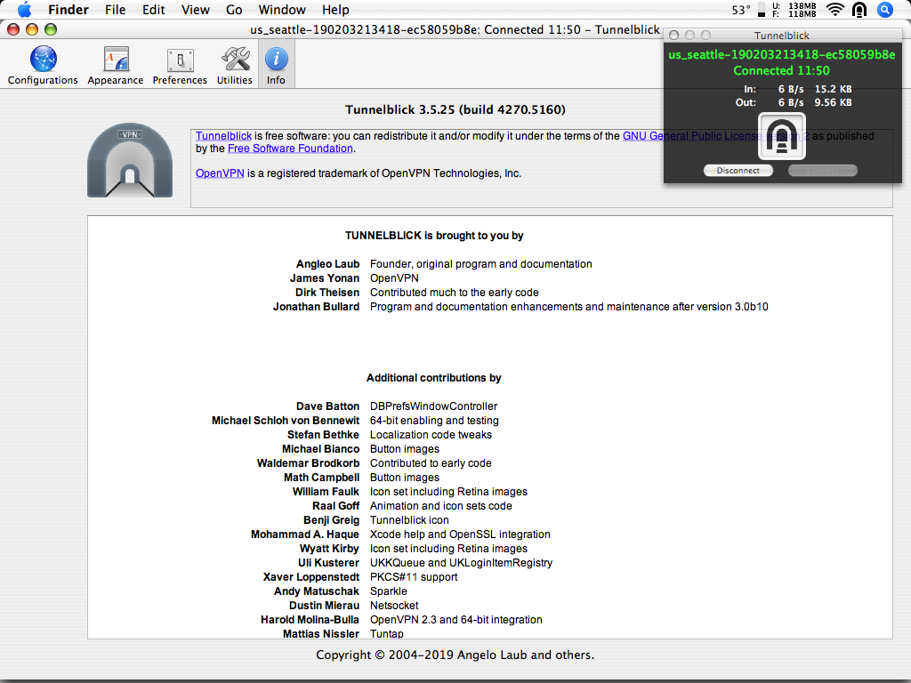The image size is (911, 683).
Task: Click the 'TUNNELBLICK is brought to you by' heading
Action: pyautogui.click(x=434, y=235)
